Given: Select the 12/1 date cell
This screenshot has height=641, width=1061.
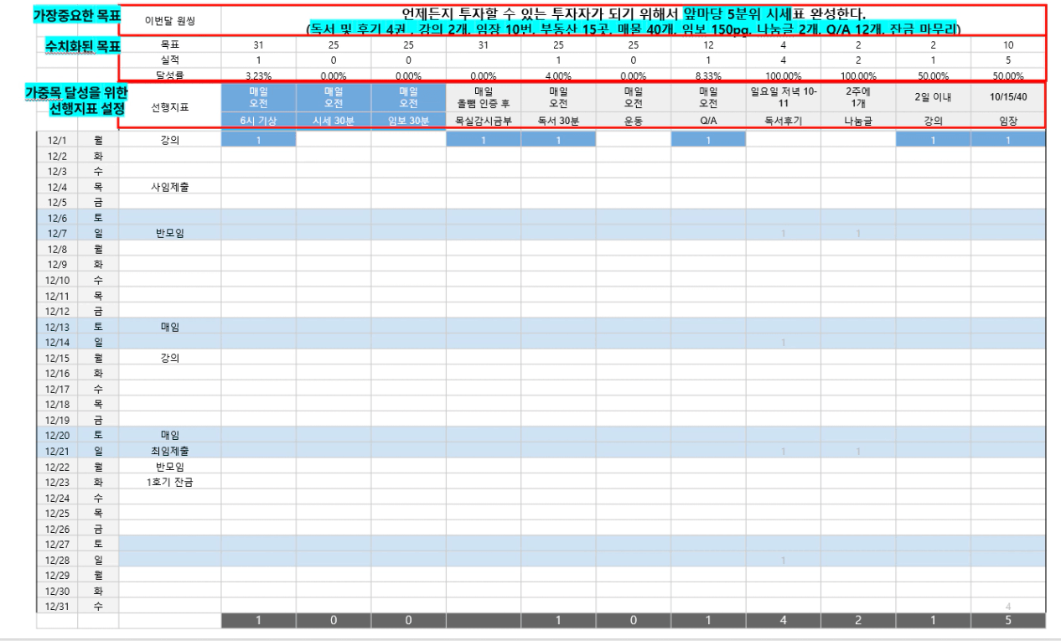Looking at the screenshot, I should pyautogui.click(x=57, y=140).
